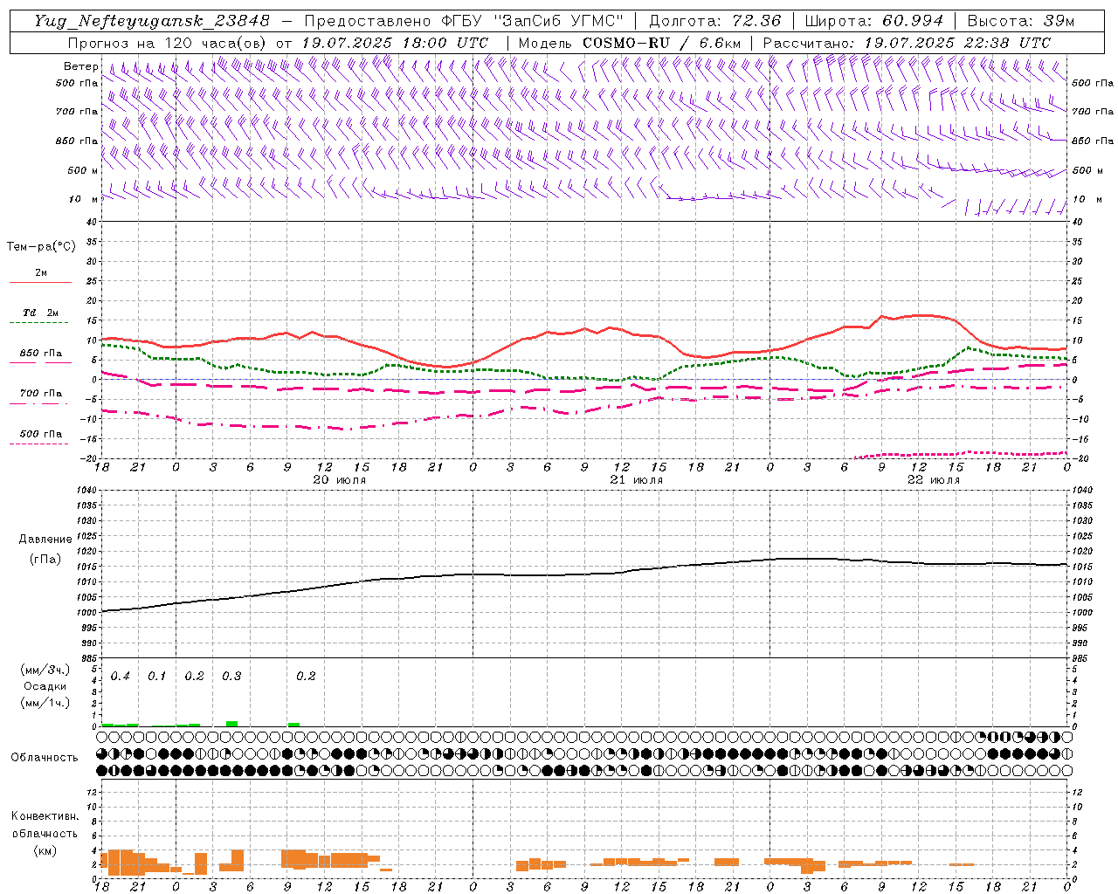Click the Давление panel label
Screen dimensions: 1118x894
point(45,540)
